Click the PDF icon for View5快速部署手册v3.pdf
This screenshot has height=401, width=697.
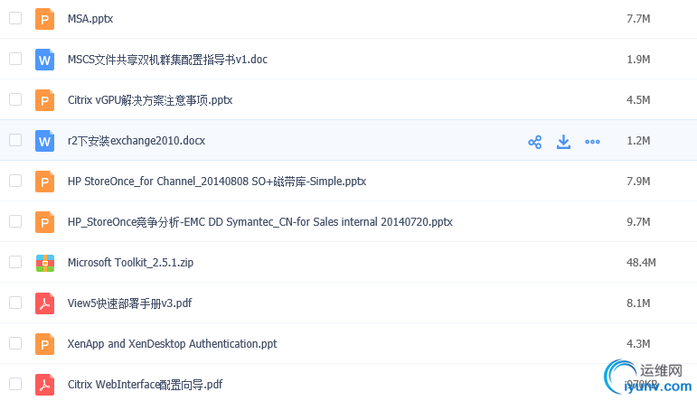(x=44, y=303)
